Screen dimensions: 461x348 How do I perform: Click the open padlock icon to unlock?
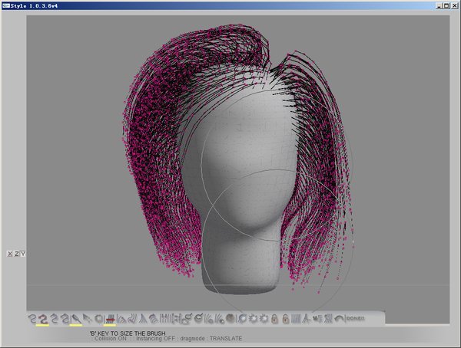pyautogui.click(x=285, y=318)
